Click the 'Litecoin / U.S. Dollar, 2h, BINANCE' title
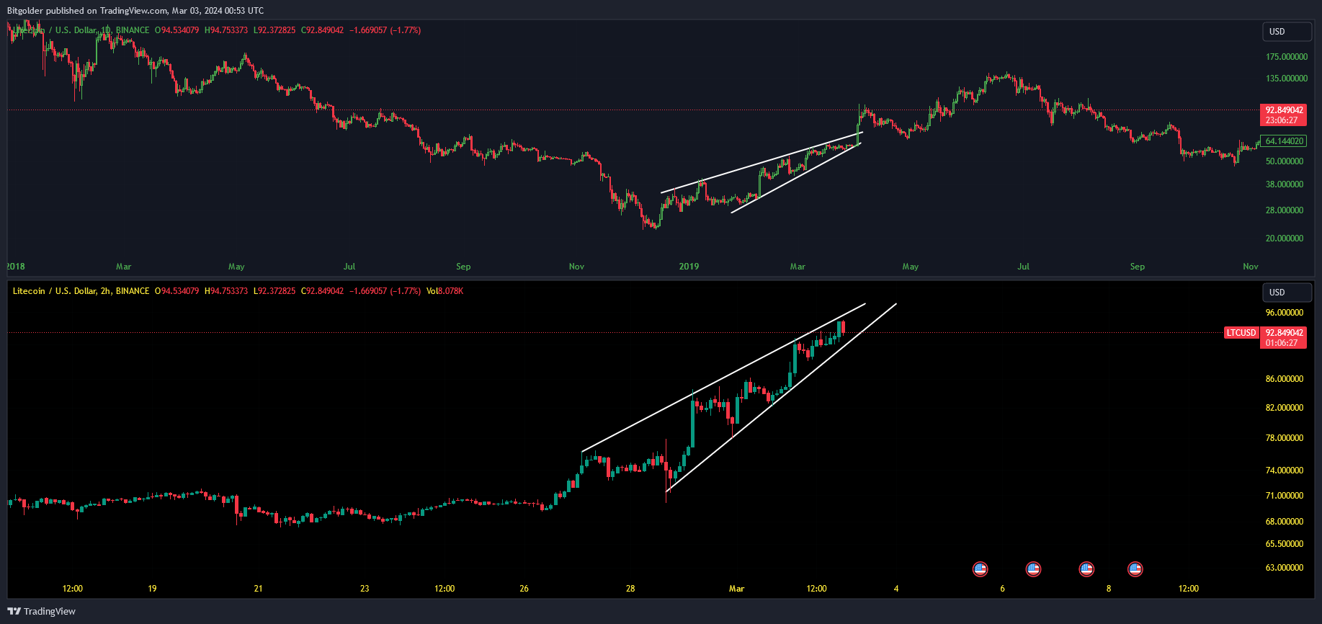The width and height of the screenshot is (1322, 624). pyautogui.click(x=81, y=291)
